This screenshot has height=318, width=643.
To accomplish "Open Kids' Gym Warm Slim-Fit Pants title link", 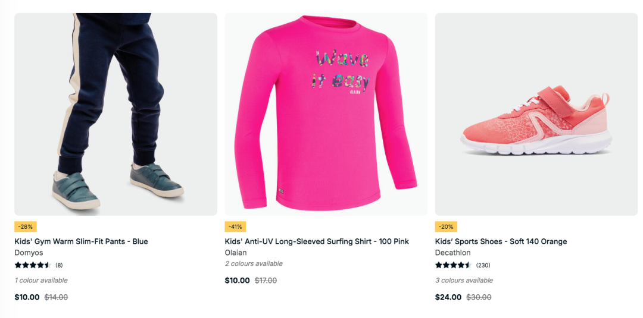I will pyautogui.click(x=81, y=241).
